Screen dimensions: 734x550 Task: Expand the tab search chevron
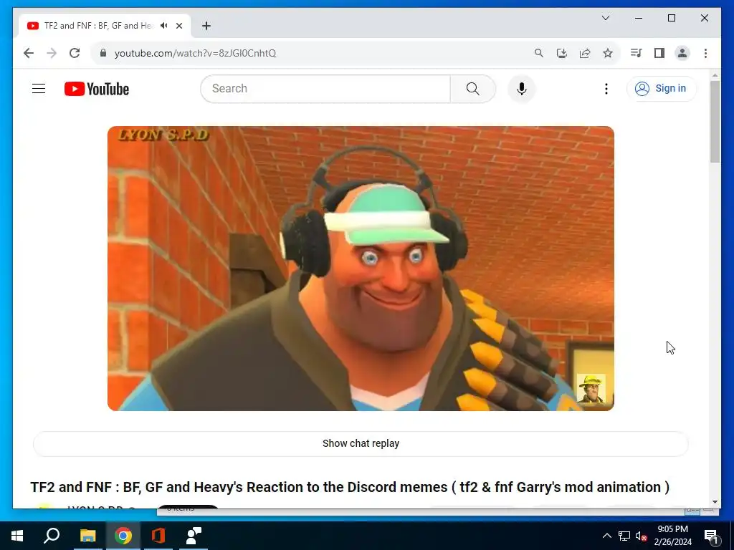(x=606, y=18)
